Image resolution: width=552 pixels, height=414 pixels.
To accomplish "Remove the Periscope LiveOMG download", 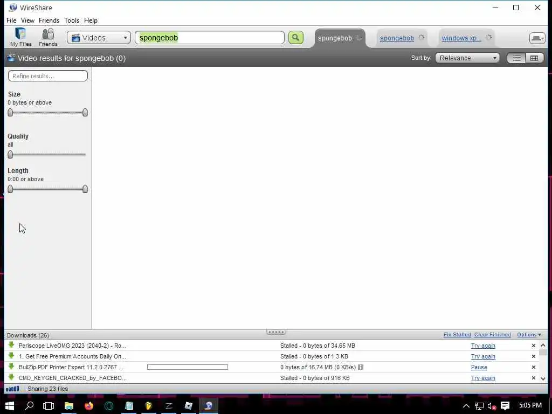I will tap(533, 346).
